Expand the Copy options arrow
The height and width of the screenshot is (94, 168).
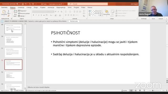point(10,13)
